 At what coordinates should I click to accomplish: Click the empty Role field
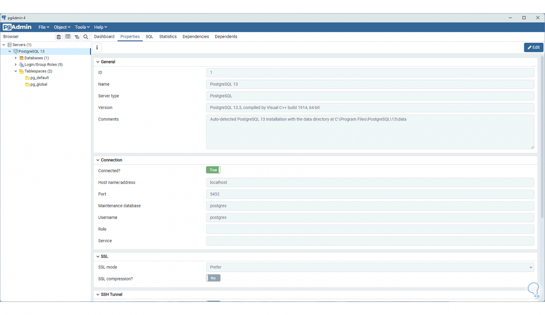click(370, 229)
